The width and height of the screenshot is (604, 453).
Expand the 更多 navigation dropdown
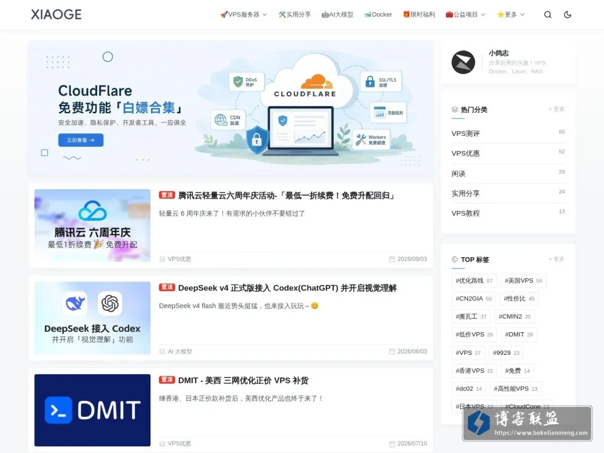point(510,15)
